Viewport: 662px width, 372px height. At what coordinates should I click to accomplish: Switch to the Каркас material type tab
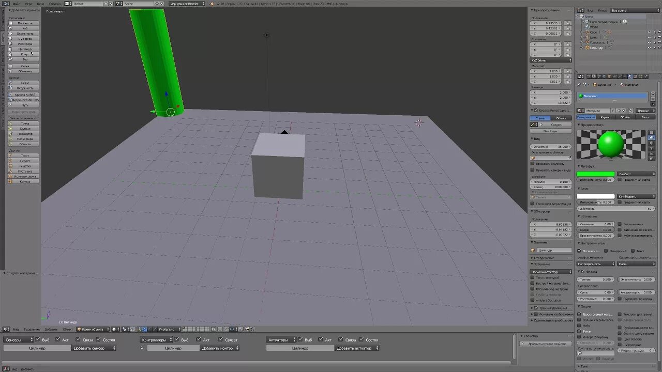[x=606, y=117]
